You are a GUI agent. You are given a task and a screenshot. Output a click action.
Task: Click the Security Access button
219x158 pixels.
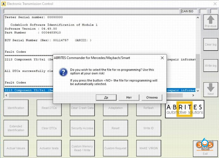pyautogui.click(x=82, y=128)
